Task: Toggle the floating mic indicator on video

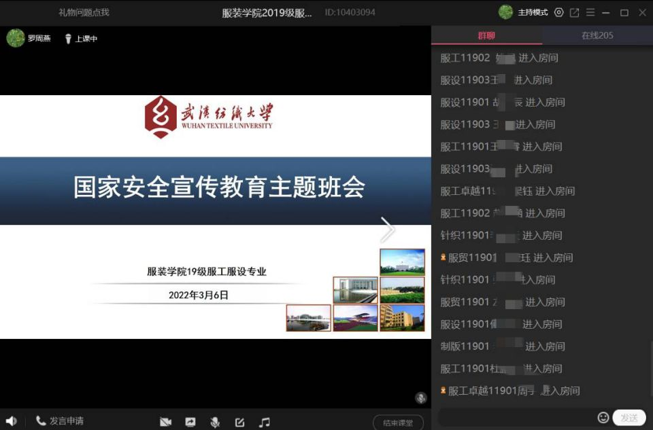Action: (421, 397)
